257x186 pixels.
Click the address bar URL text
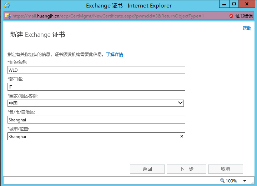108,16
